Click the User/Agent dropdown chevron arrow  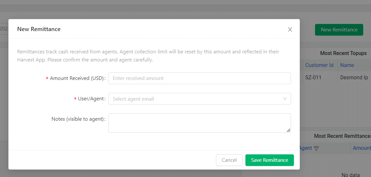[x=285, y=99]
